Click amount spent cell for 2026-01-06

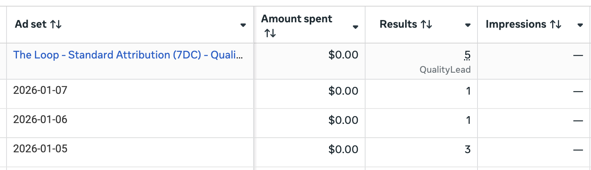(343, 120)
